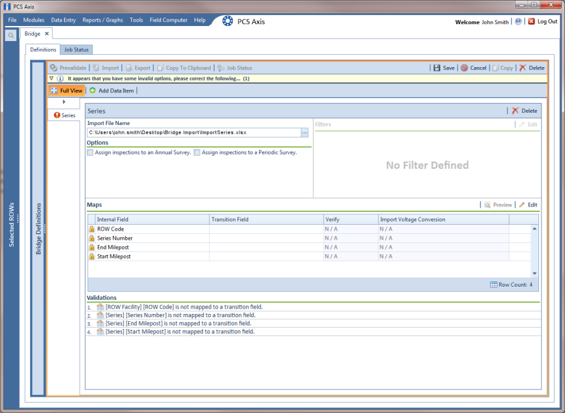This screenshot has width=565, height=413.
Task: Click the Export toolbar icon
Action: 129,68
